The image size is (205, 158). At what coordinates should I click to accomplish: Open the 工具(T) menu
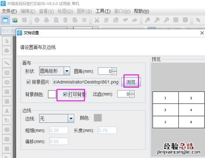pyautogui.click(x=103, y=11)
